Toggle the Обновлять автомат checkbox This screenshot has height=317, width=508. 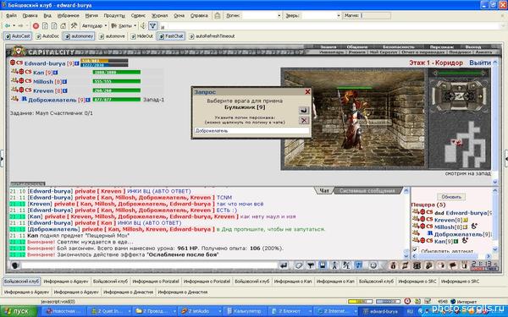pyautogui.click(x=415, y=249)
